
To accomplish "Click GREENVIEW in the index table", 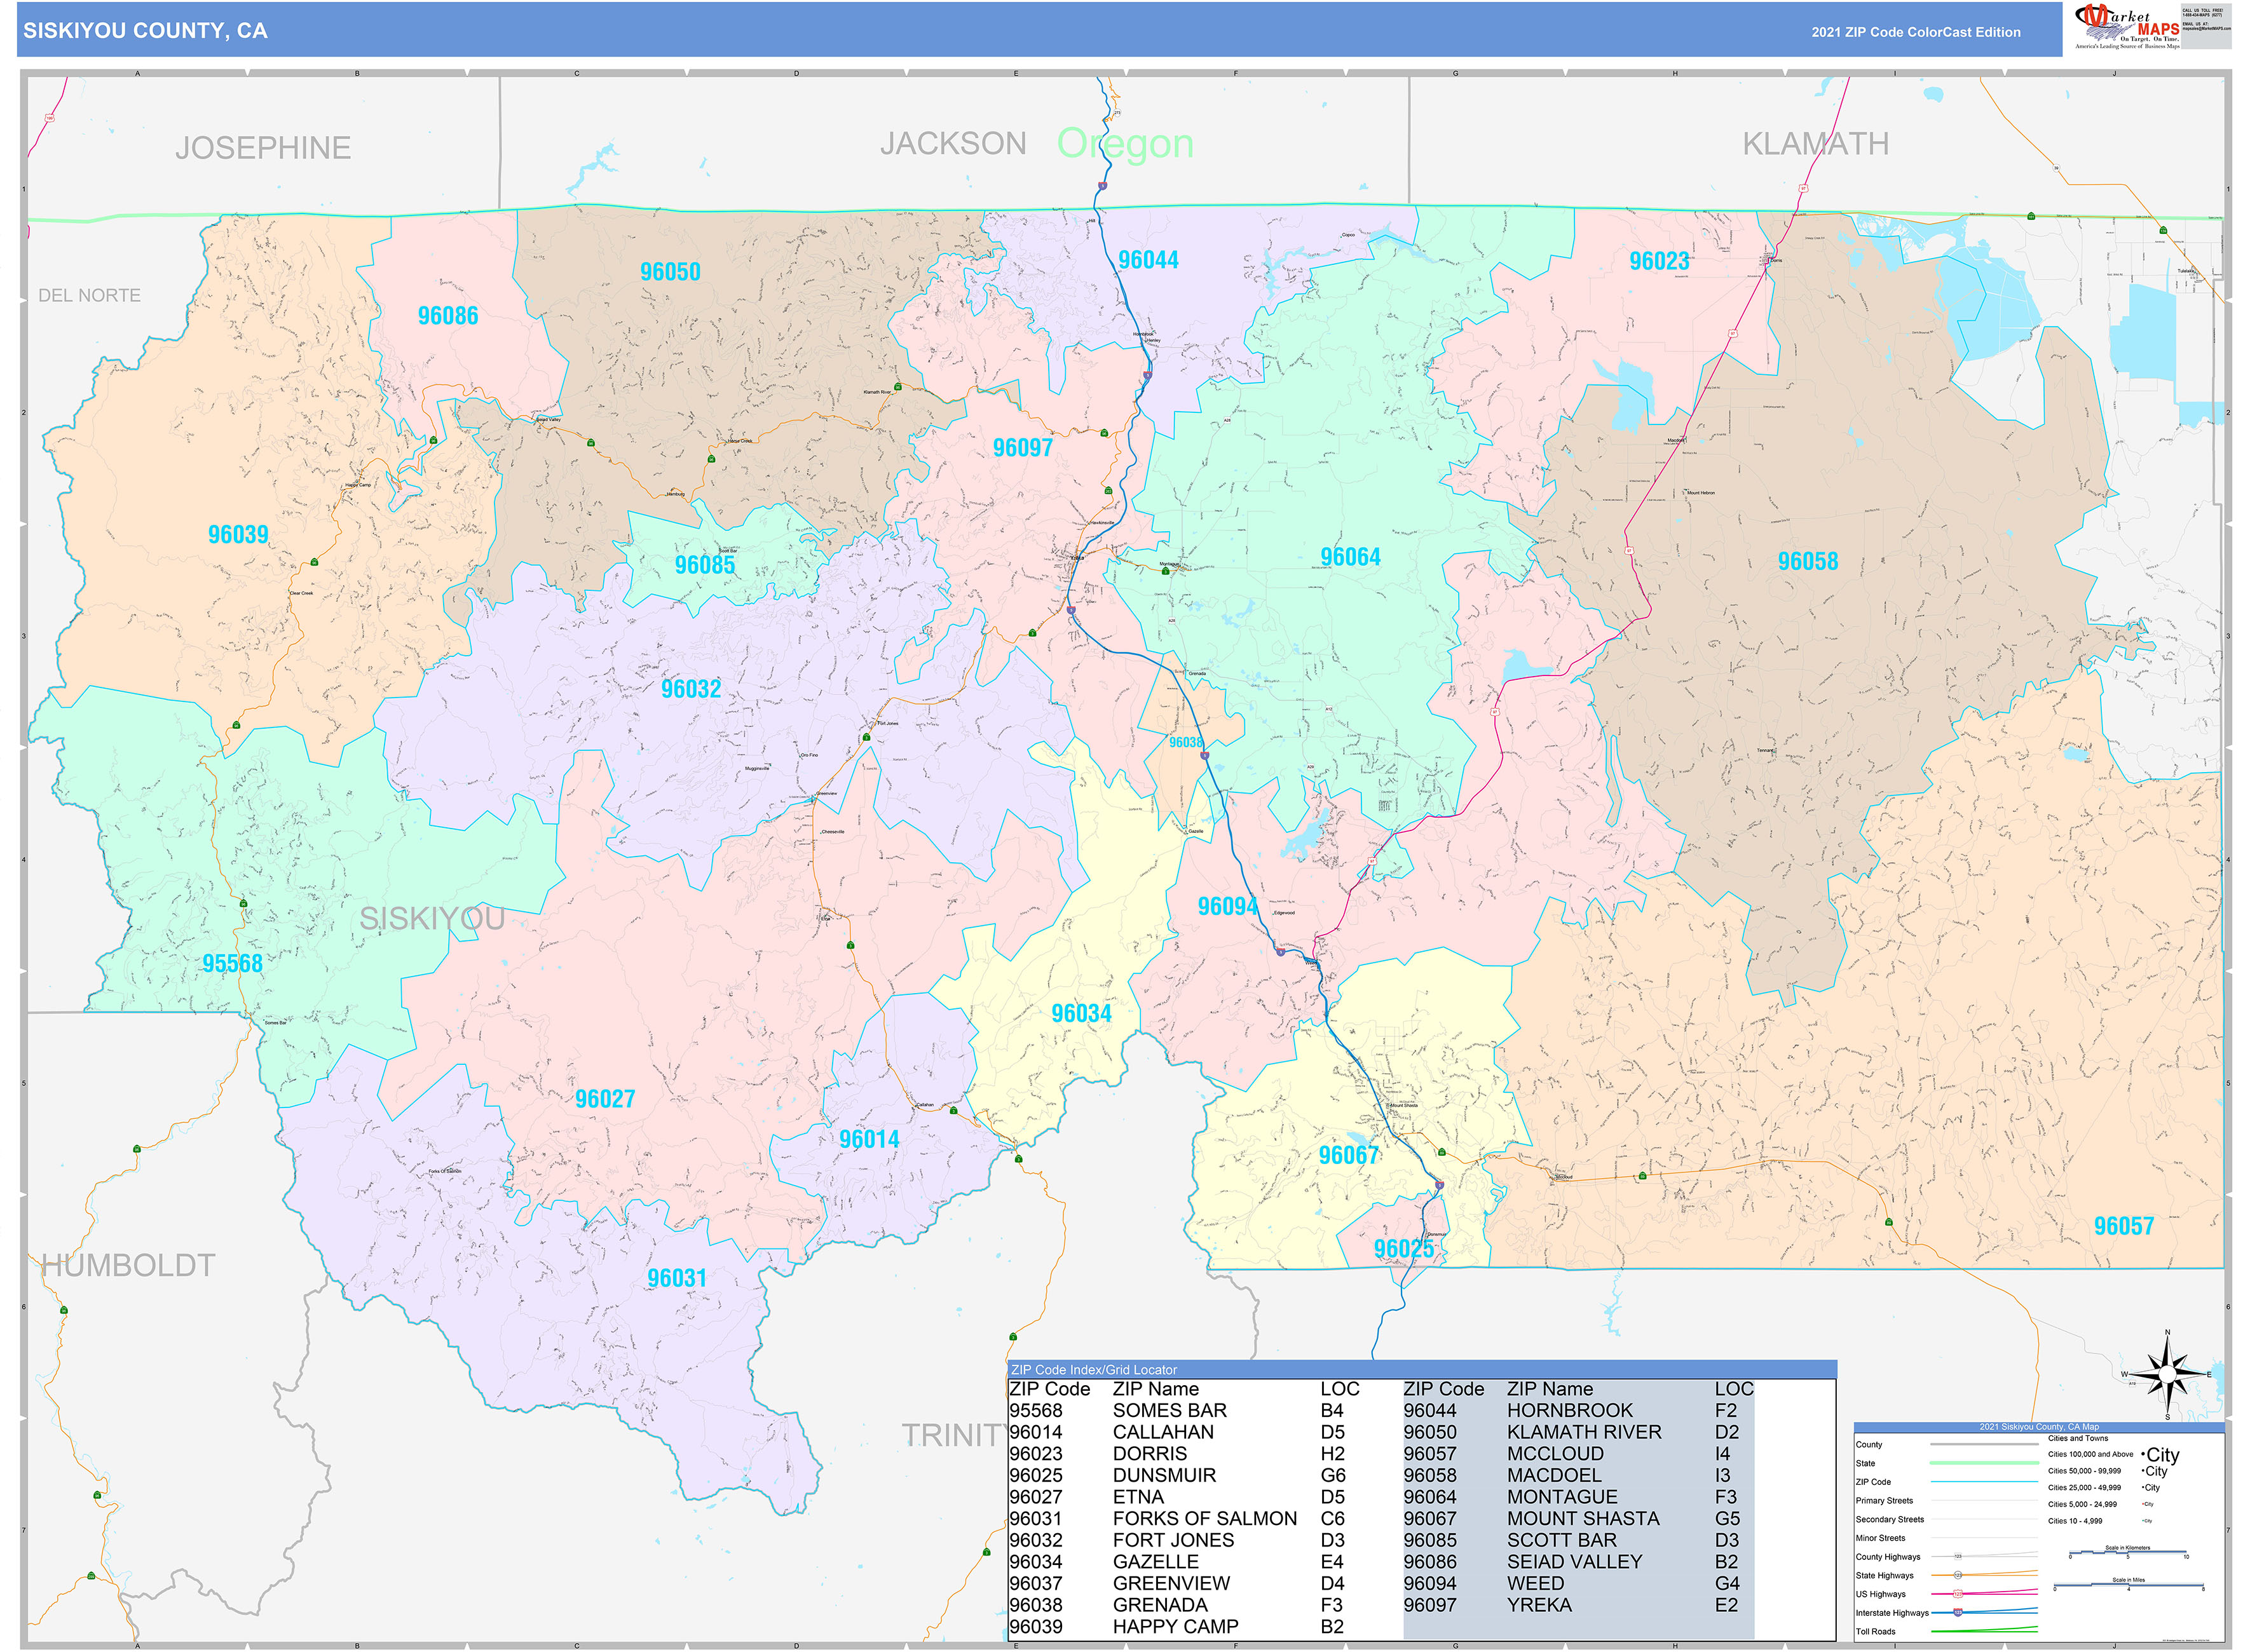I will [x=1171, y=1583].
